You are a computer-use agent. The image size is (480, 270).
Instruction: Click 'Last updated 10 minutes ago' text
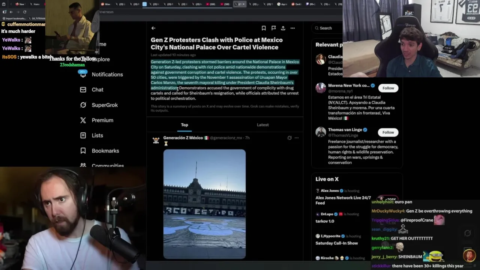(x=173, y=55)
